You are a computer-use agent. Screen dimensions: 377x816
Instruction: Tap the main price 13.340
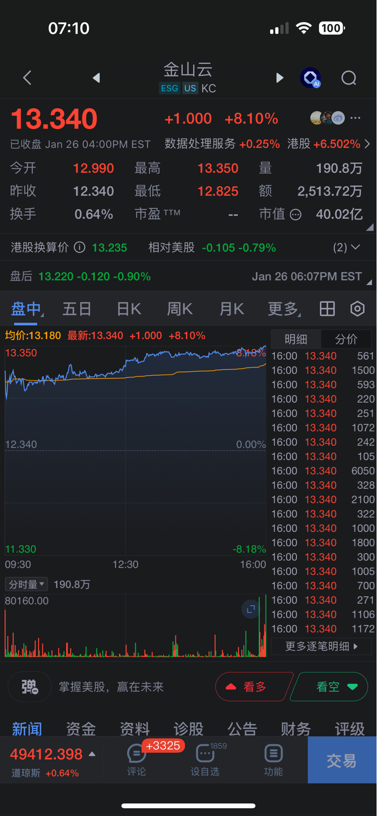click(x=54, y=119)
